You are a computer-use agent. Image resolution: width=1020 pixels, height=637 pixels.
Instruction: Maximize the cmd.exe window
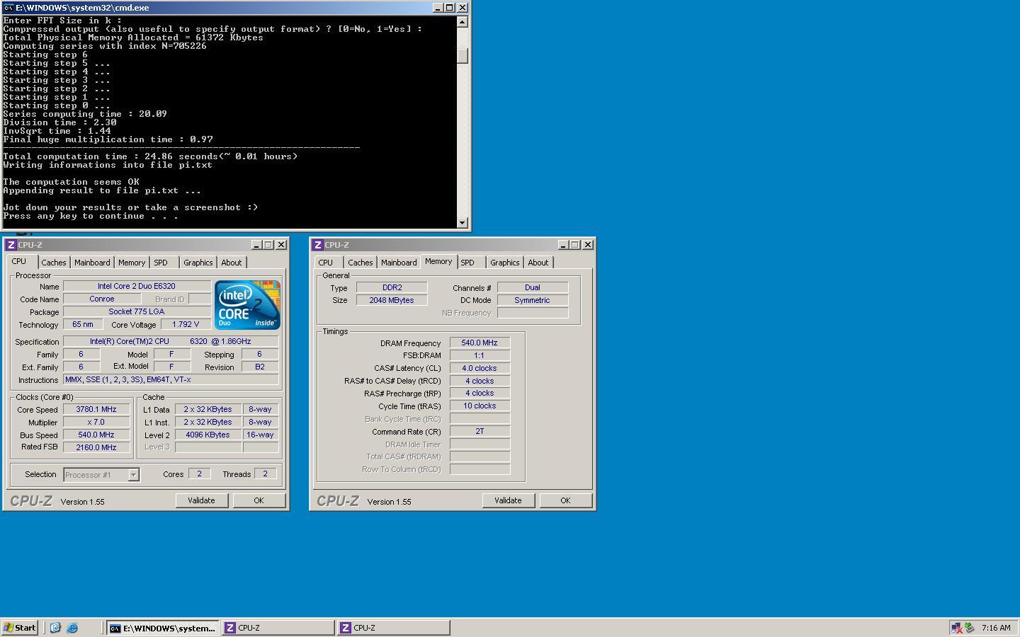(x=450, y=7)
